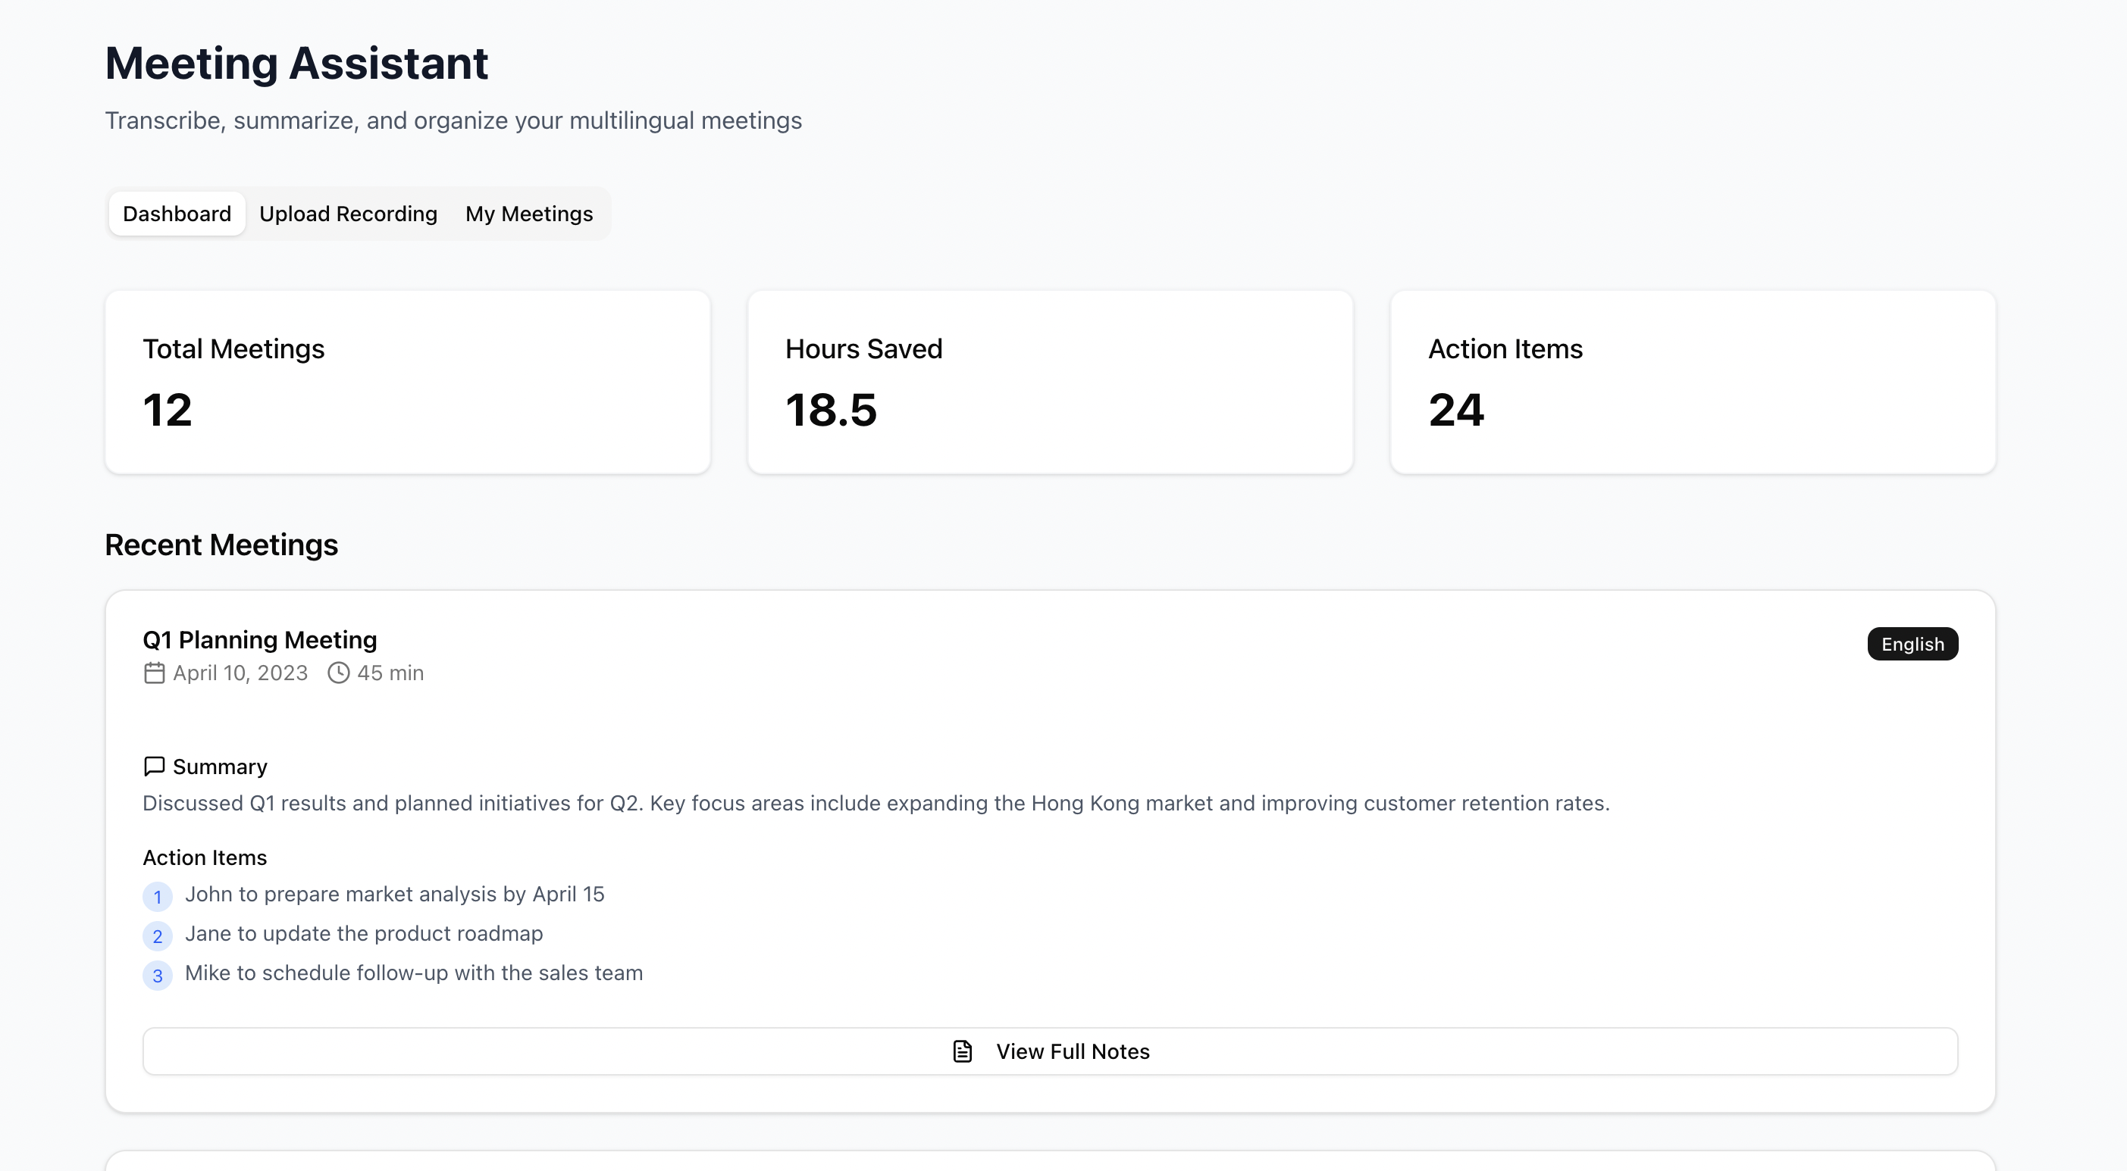Select the Hours Saved card

click(x=1051, y=382)
